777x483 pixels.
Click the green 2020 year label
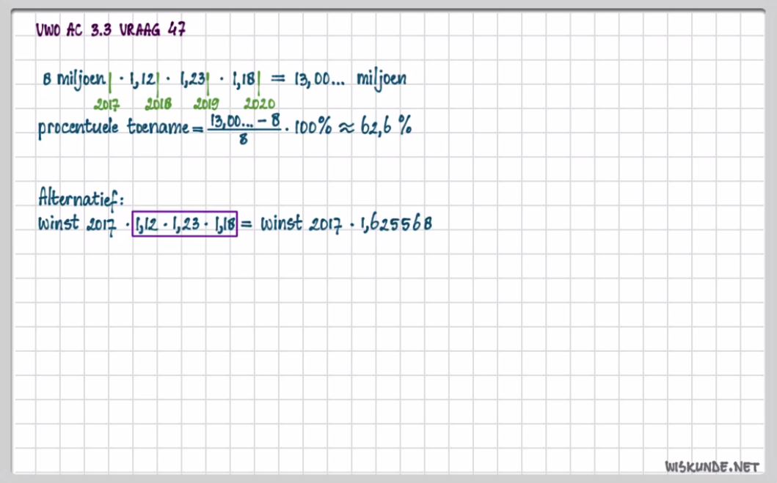259,103
